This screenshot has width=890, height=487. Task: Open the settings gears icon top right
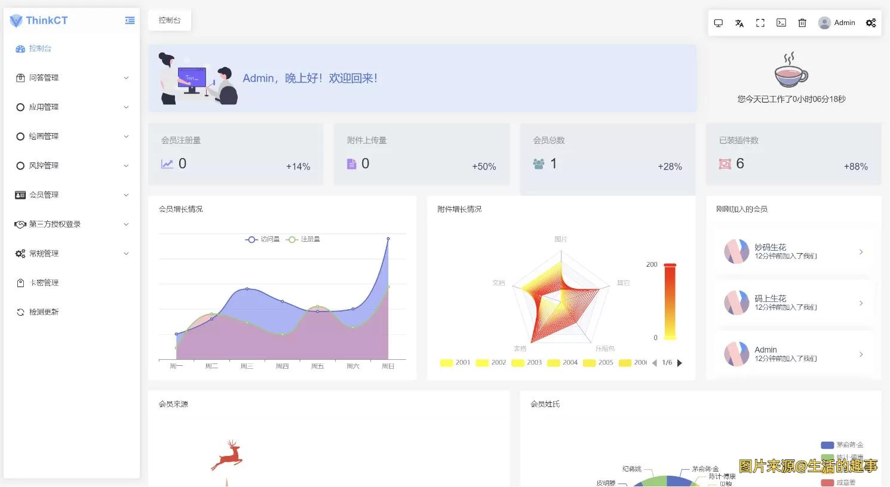click(x=871, y=23)
